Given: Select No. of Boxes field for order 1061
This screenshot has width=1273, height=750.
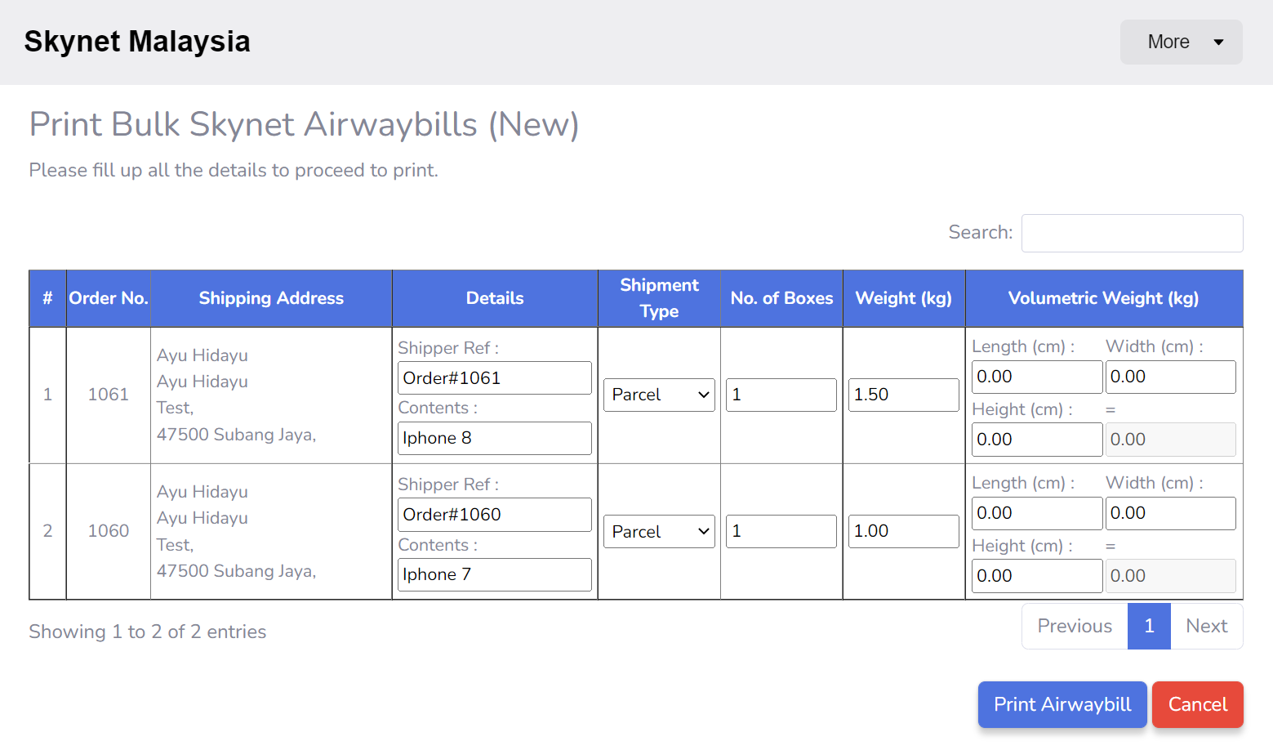Looking at the screenshot, I should pos(781,395).
